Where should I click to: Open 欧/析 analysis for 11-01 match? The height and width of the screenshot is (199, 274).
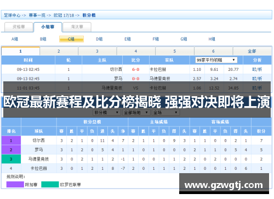[257, 88]
